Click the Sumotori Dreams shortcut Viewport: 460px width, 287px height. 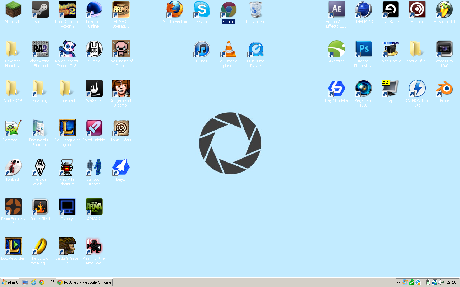[x=94, y=168]
